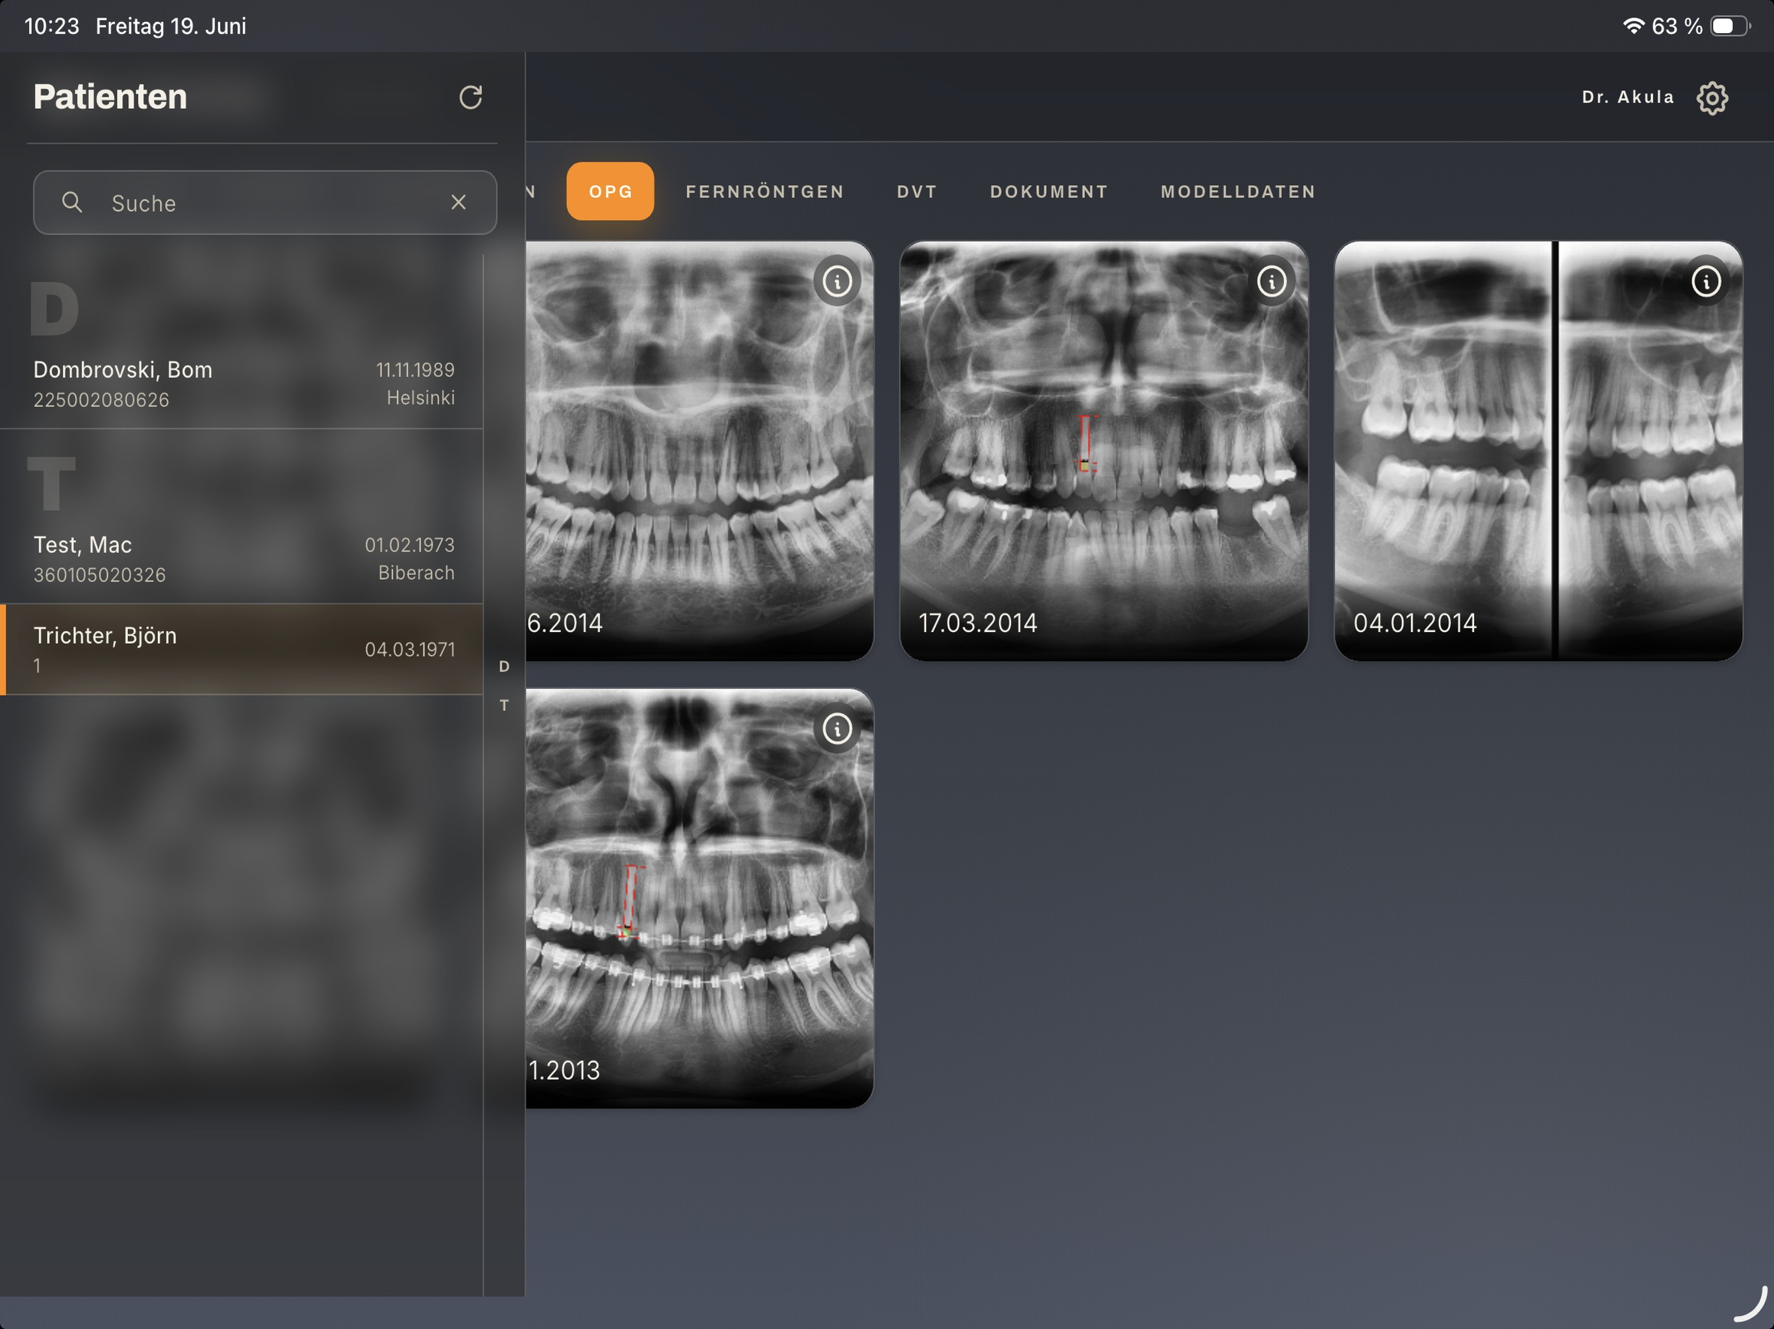Focus the Suche search input
Viewport: 1774px width, 1329px height.
(265, 202)
